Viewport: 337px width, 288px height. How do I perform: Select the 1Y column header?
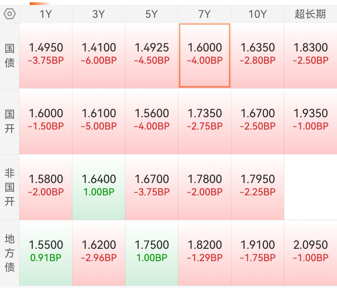(46, 14)
